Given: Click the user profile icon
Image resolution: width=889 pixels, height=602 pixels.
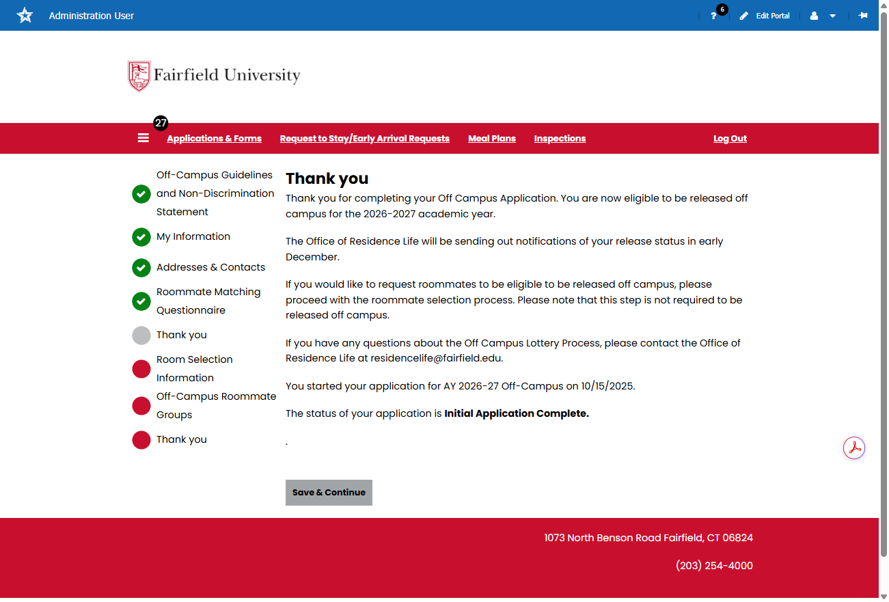Looking at the screenshot, I should [x=814, y=16].
